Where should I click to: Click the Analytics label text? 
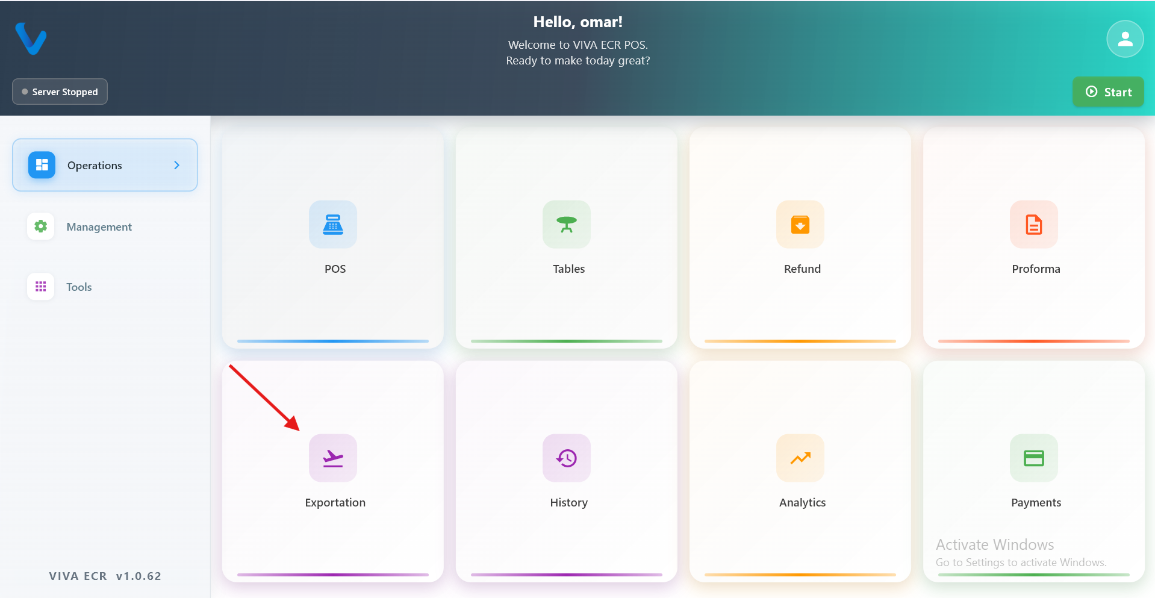(802, 503)
